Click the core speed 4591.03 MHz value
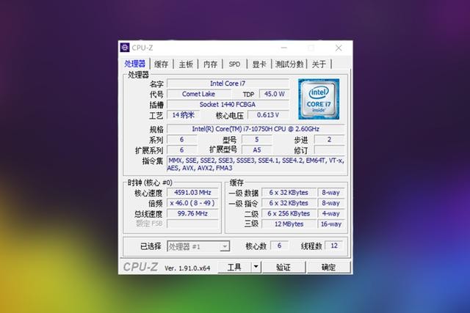Viewport: 470px width, 313px height. click(192, 192)
